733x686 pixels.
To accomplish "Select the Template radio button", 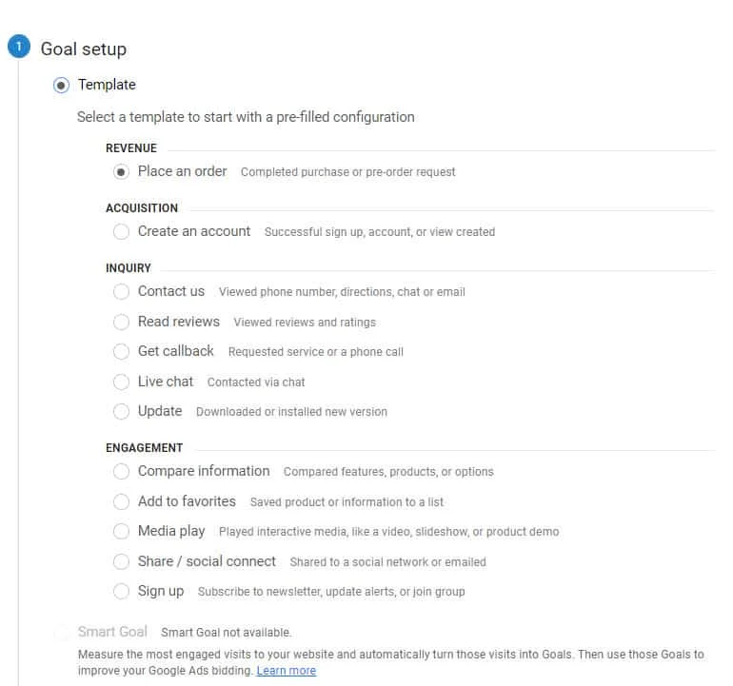I will (62, 86).
